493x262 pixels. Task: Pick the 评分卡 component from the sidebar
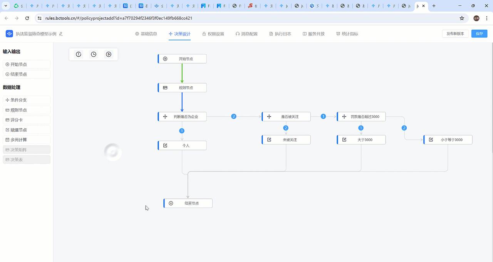(27, 120)
